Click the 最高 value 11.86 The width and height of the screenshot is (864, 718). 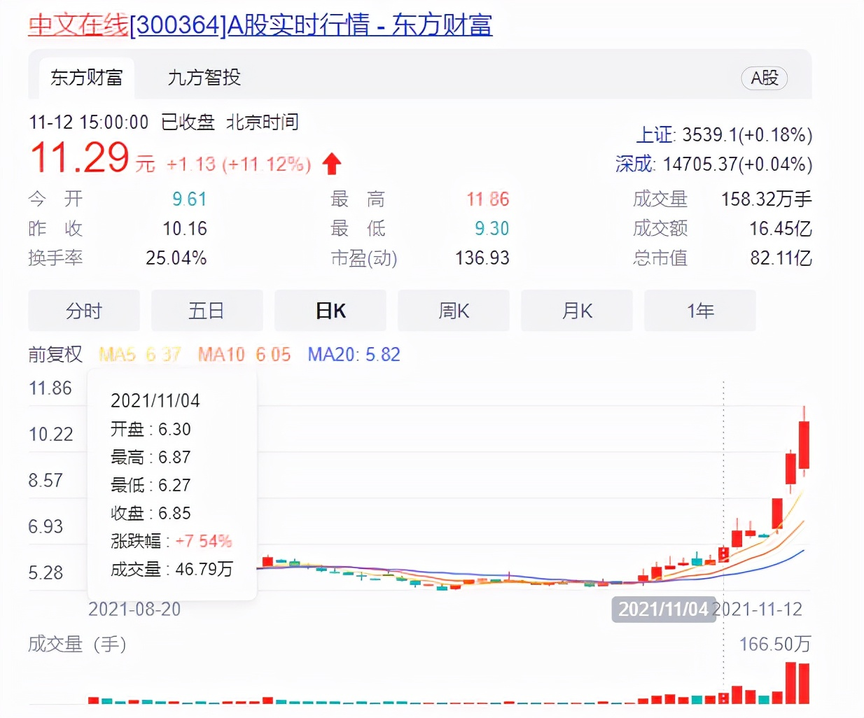488,199
